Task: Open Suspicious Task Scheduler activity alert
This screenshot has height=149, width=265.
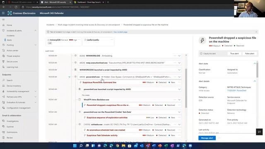Action: [102, 135]
